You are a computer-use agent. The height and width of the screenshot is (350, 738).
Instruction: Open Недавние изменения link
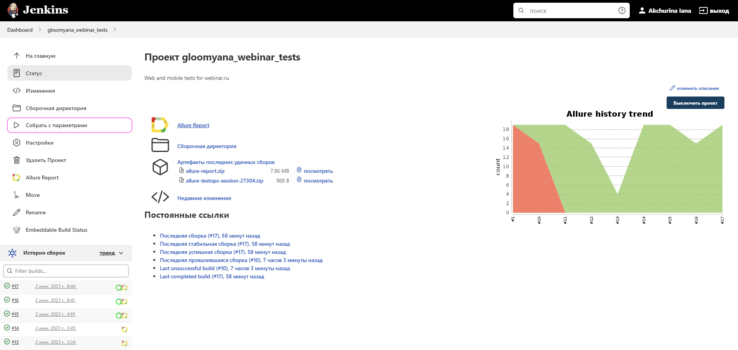204,198
